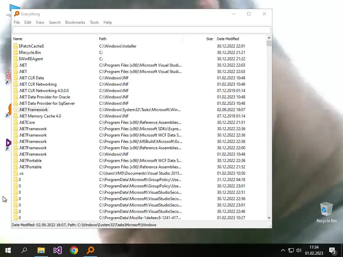Screen dimensions: 343x257
Task: Select folder 0 icon modified 31.12.2022 04:18
Action: [x=15, y=180]
